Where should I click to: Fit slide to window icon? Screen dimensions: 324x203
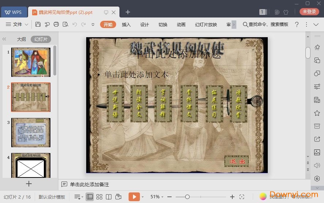(x=242, y=197)
